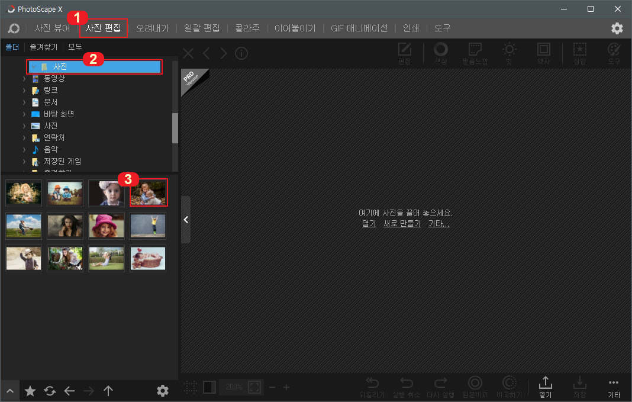The height and width of the screenshot is (402, 632).
Task: Collapse the bottom-left panel chevron
Action: pyautogui.click(x=9, y=391)
